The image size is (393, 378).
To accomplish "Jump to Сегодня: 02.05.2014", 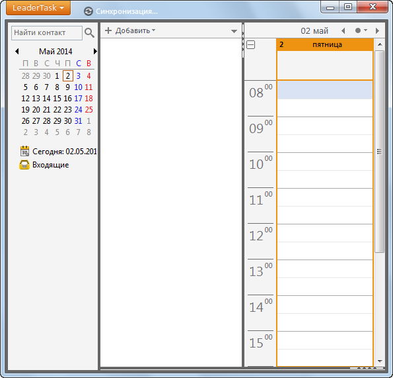I will point(65,152).
